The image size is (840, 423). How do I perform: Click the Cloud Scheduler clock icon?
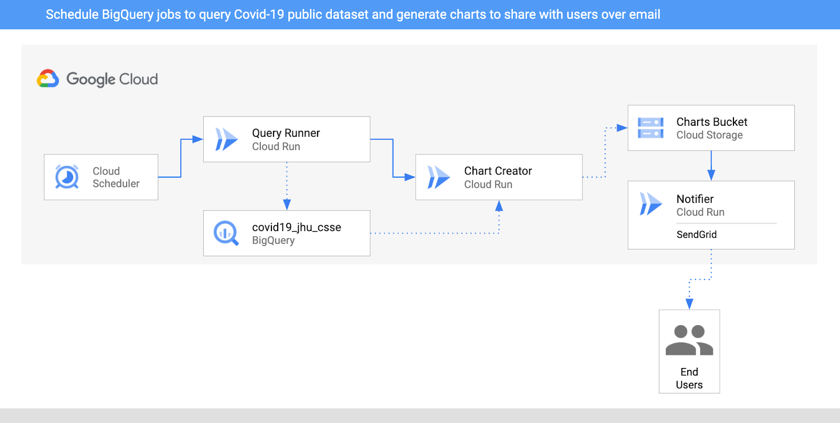tap(67, 177)
